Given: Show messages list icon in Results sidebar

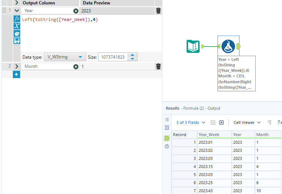Looking at the screenshot, I should [167, 120].
